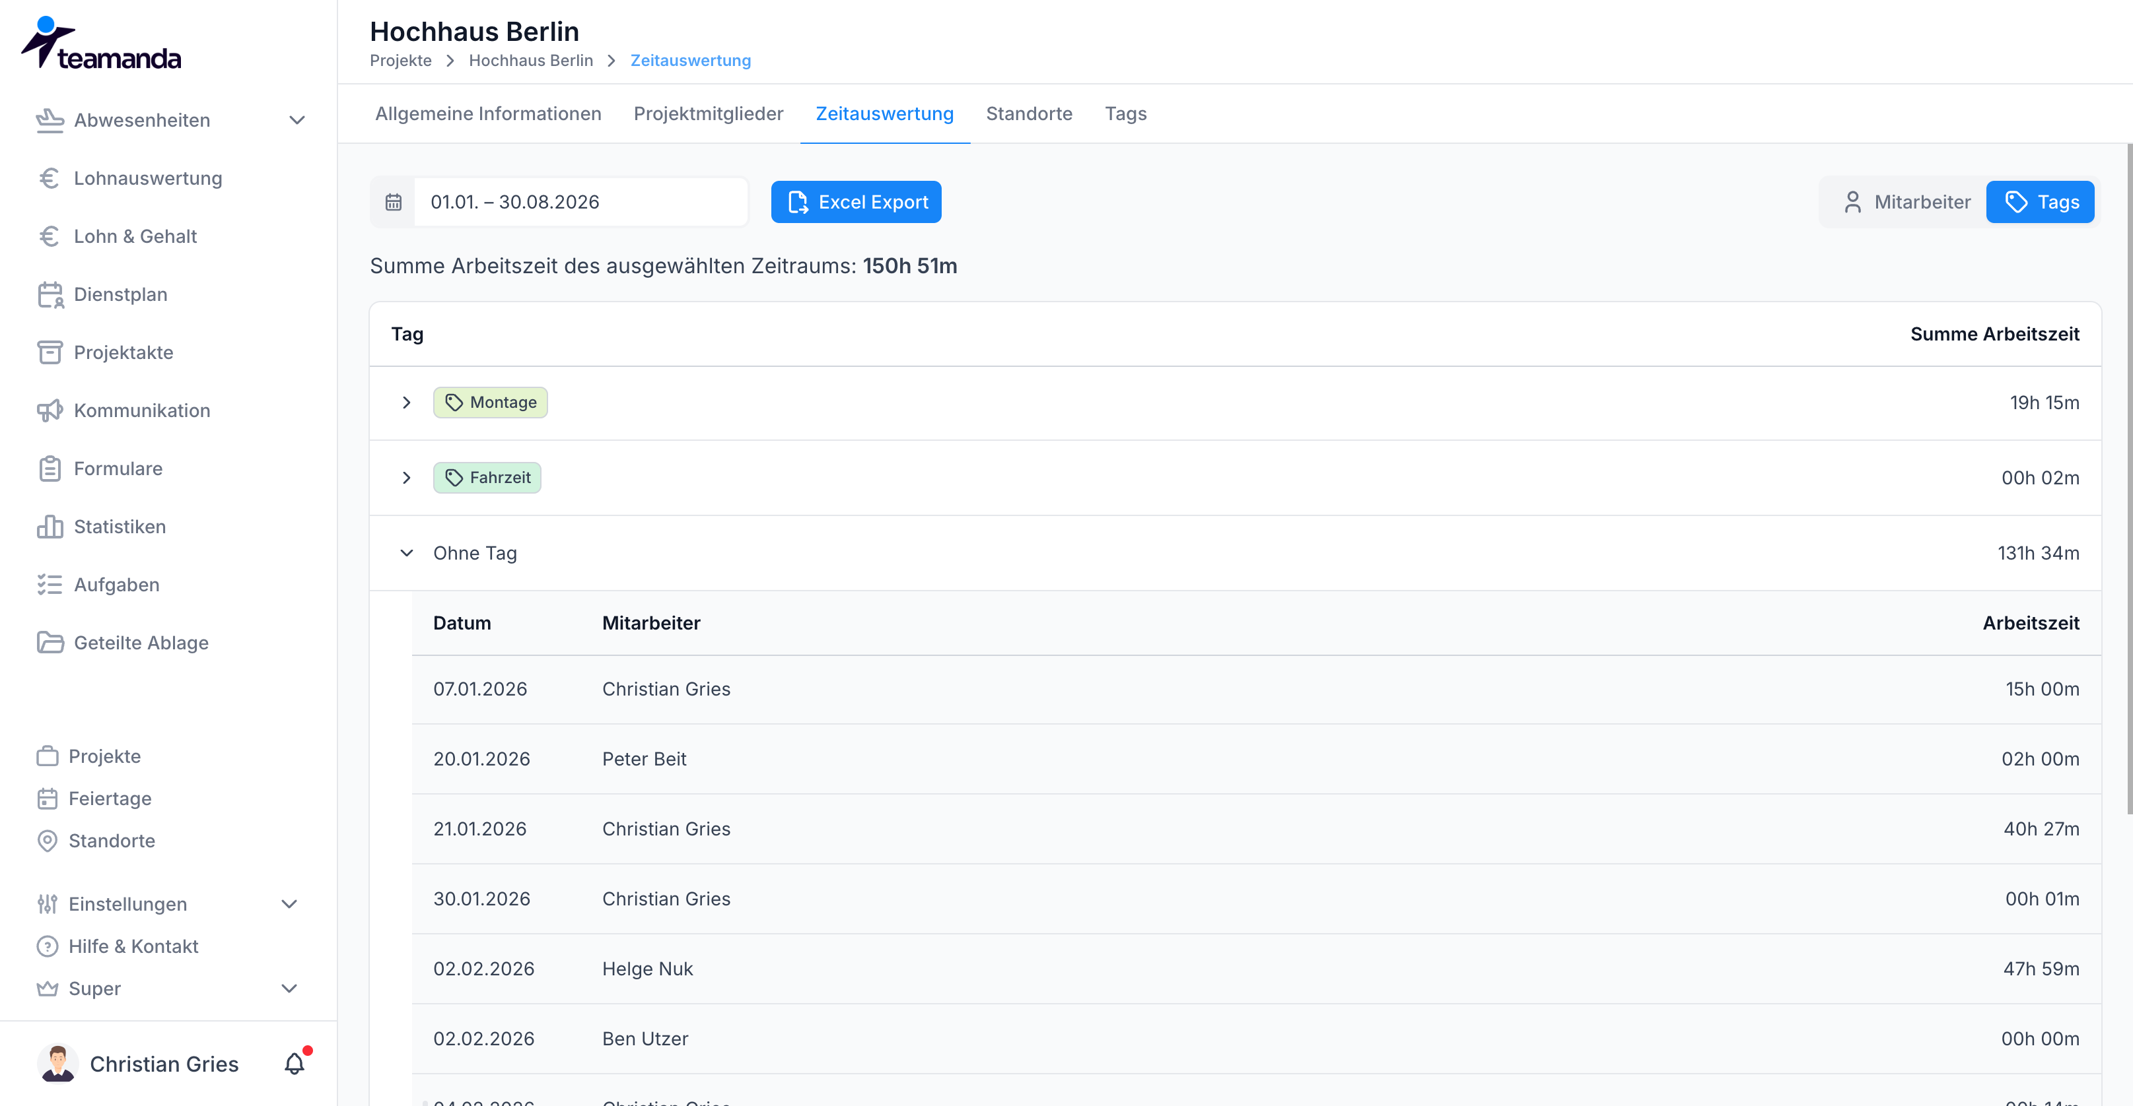Click the Hilfe & Kontakt question icon

47,946
